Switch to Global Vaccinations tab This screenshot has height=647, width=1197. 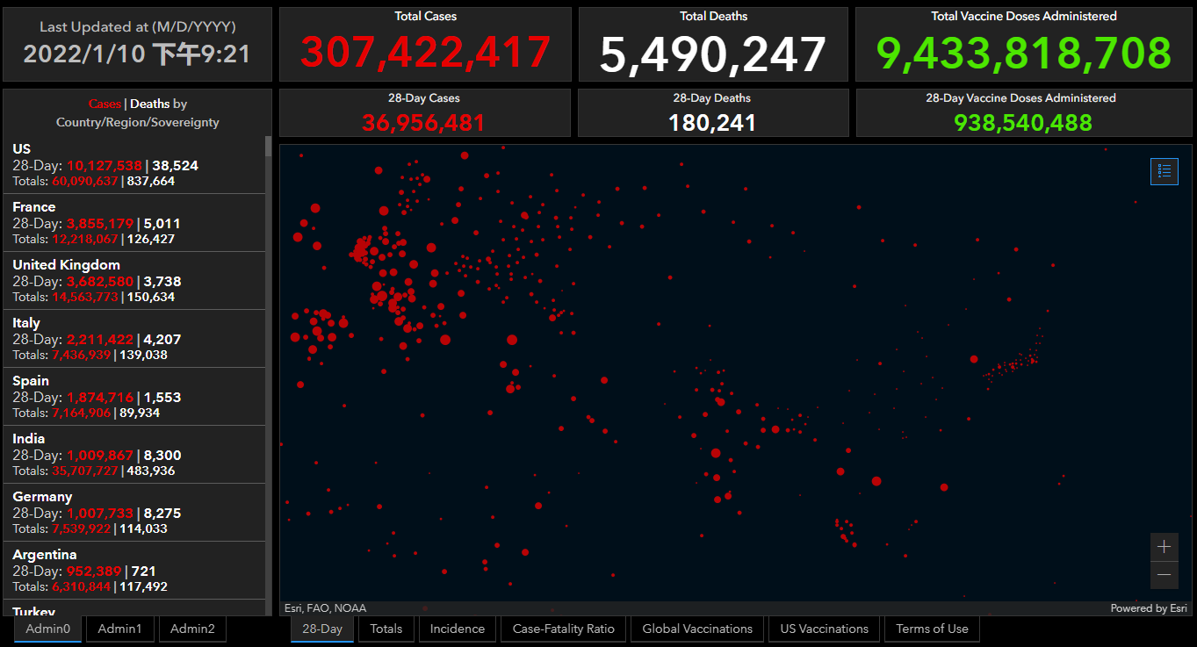point(697,629)
